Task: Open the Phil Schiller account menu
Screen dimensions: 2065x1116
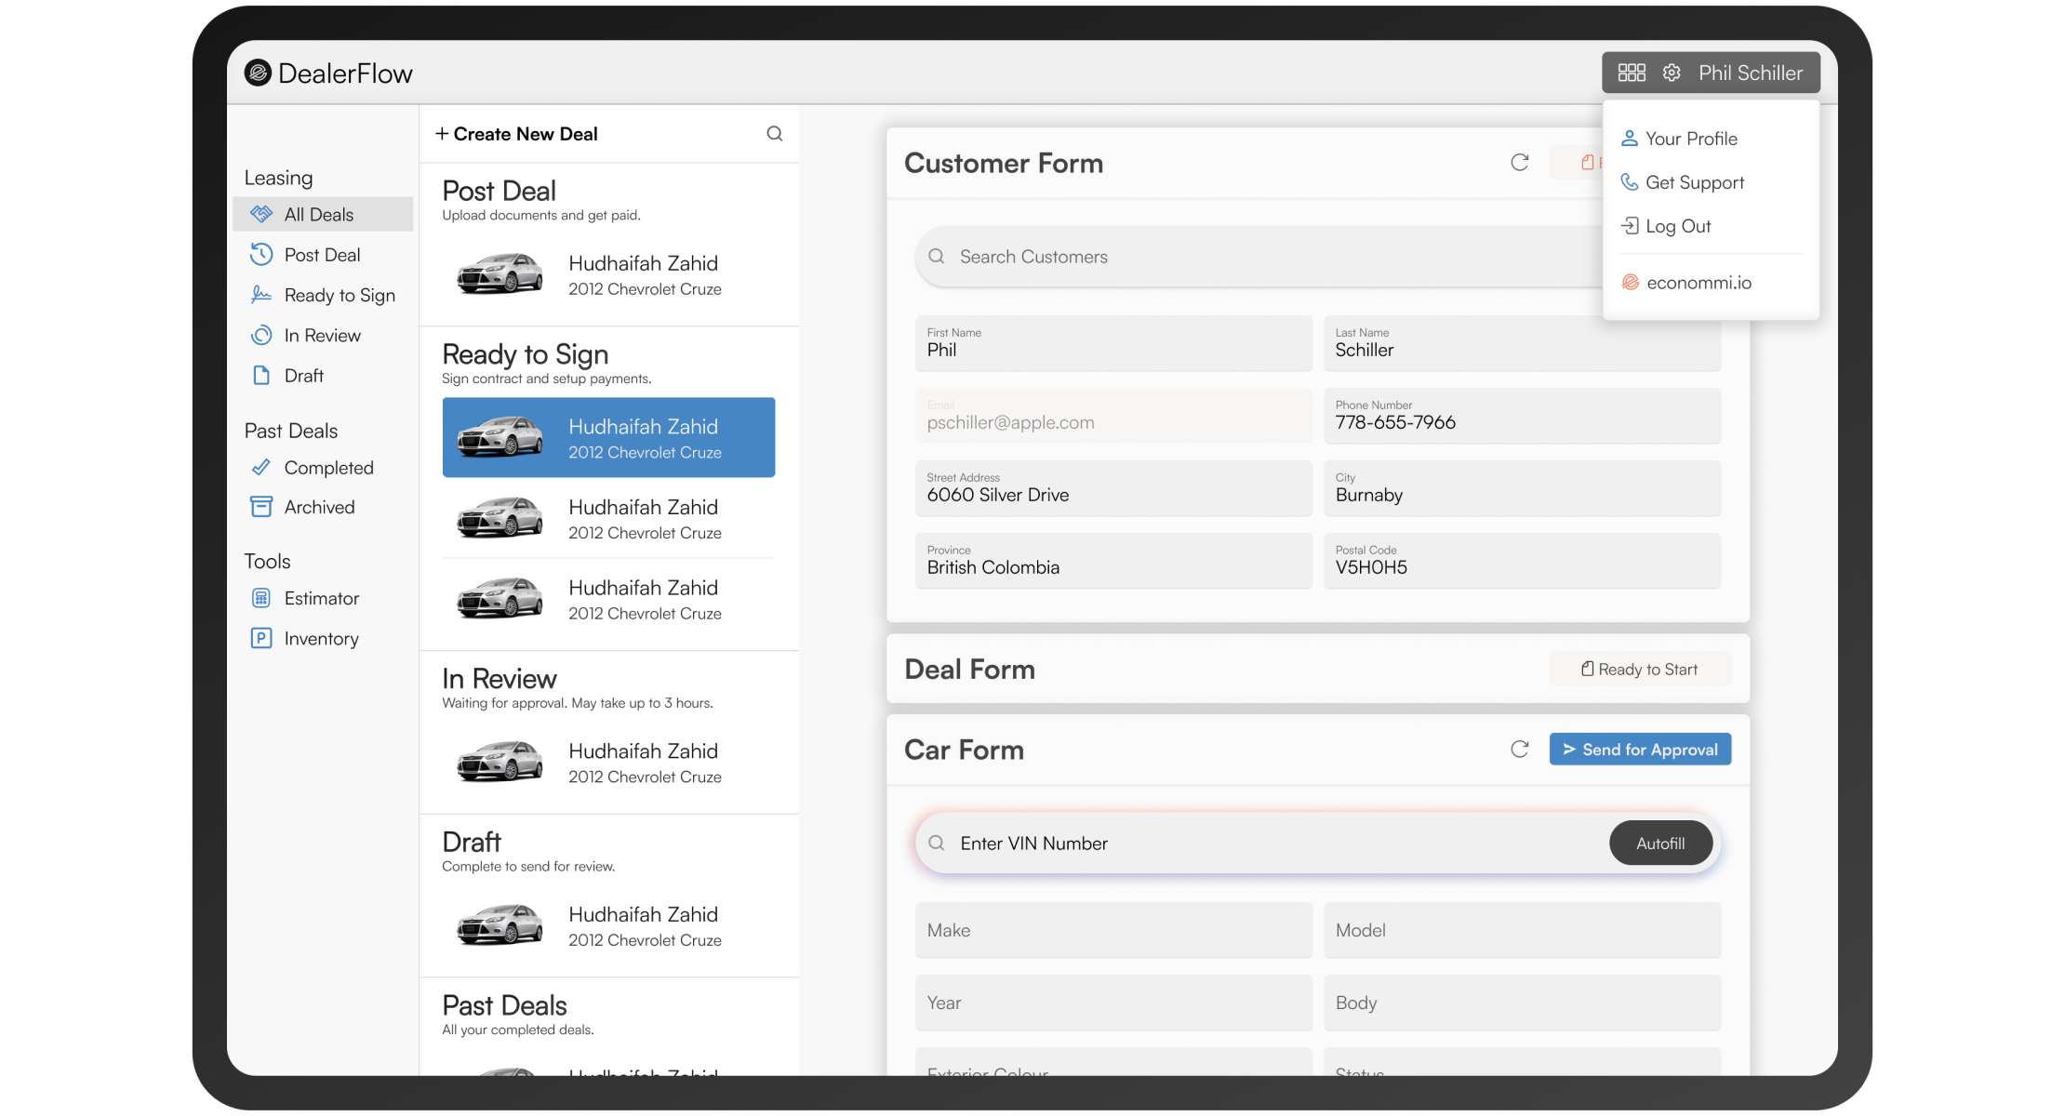Action: click(x=1750, y=72)
